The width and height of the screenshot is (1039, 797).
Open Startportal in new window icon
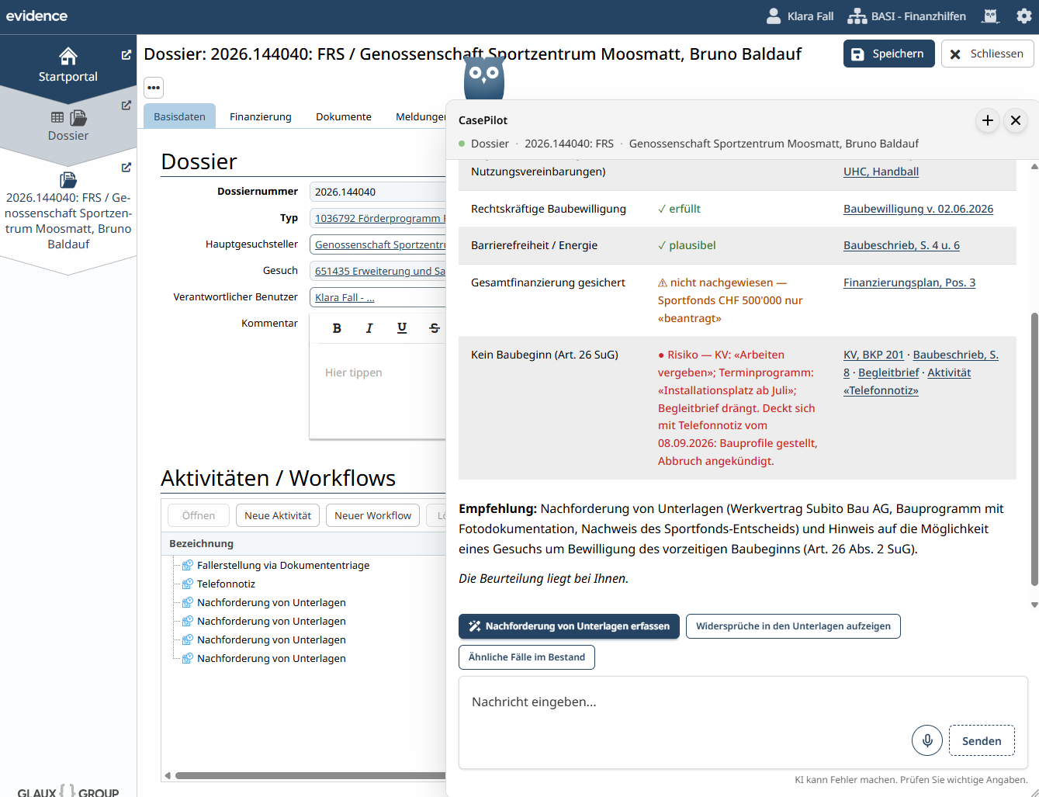tap(126, 55)
